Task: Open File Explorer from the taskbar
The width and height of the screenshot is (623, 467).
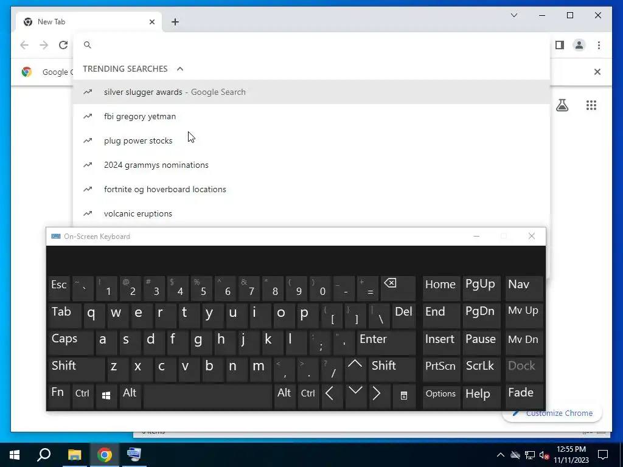Action: pos(74,455)
